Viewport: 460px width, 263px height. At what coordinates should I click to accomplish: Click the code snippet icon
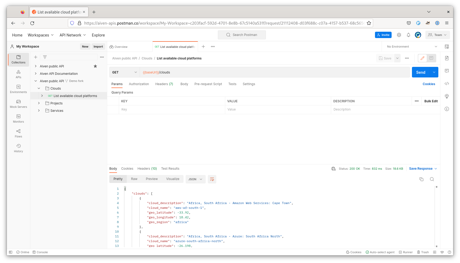click(447, 84)
